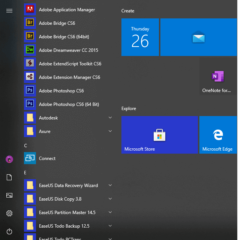The width and height of the screenshot is (238, 240).
Task: Open Adobe Application Manager
Action: click(67, 10)
